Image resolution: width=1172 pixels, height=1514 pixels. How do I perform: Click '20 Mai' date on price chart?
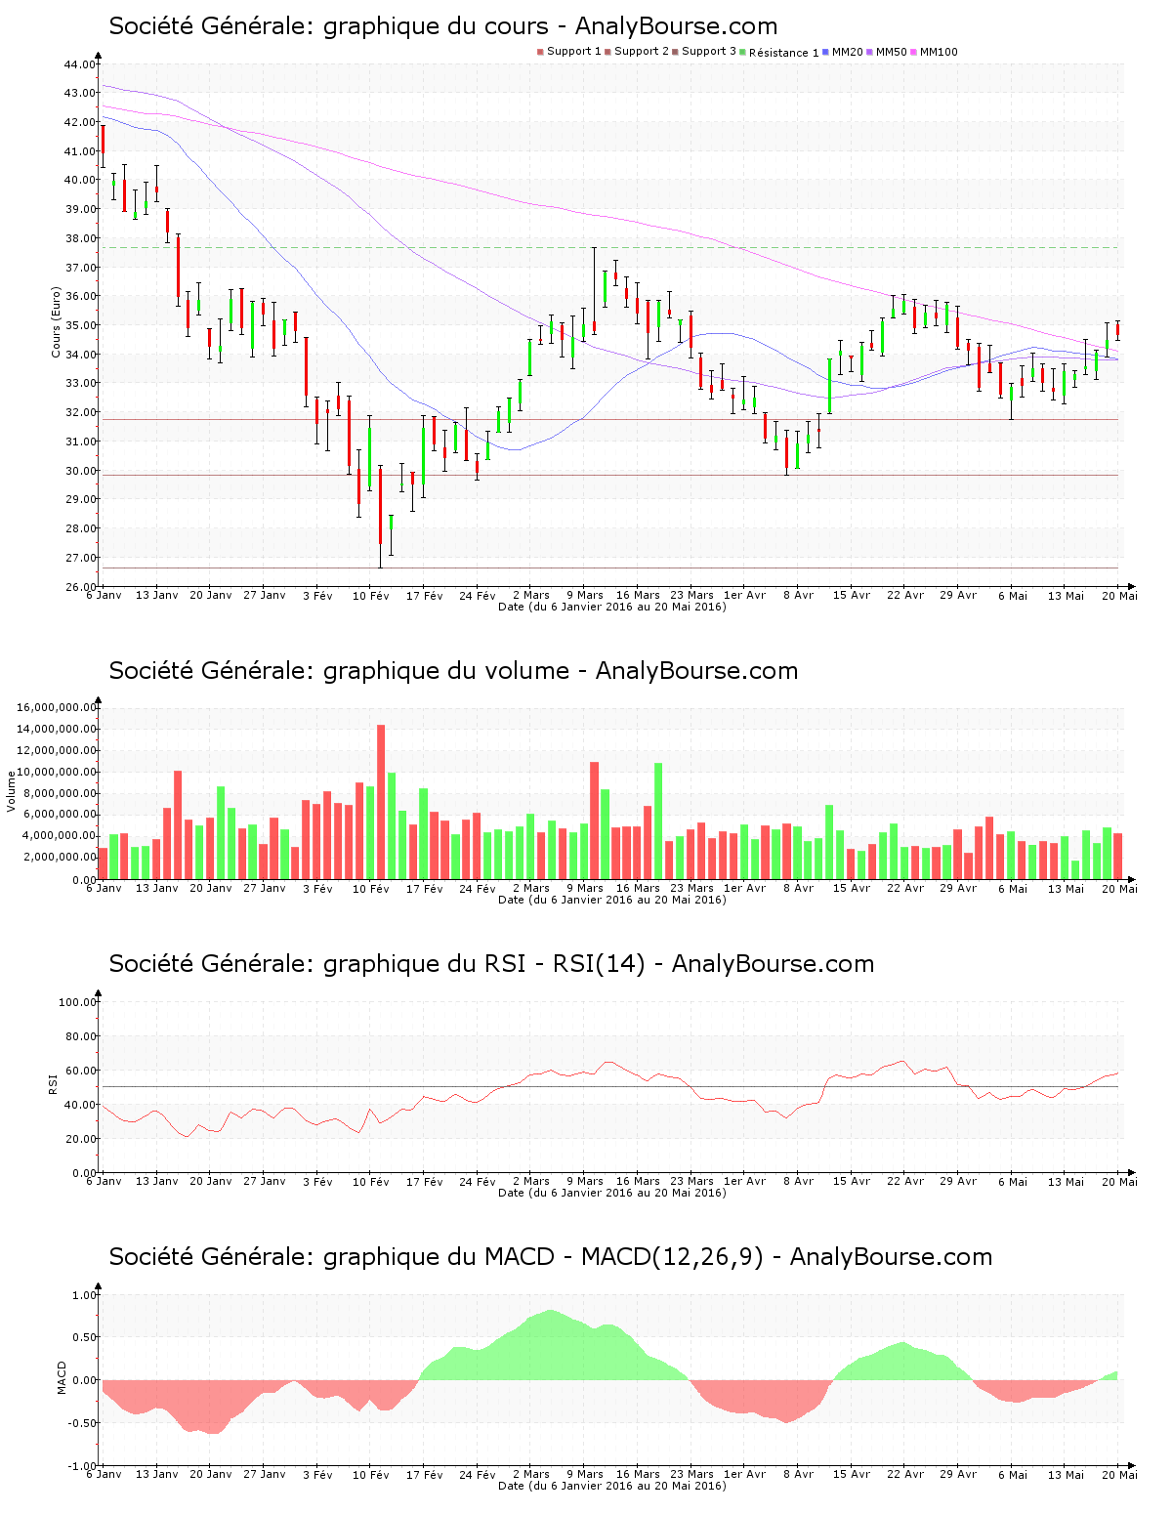pos(1120,595)
